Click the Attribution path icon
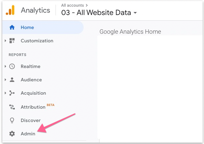Viewport: 204px width, 144px height. click(x=12, y=107)
